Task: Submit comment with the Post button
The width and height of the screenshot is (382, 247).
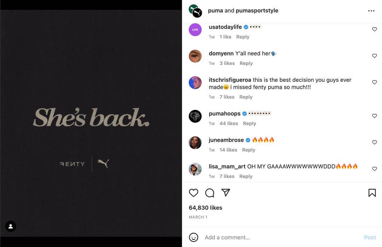Action: 370,237
